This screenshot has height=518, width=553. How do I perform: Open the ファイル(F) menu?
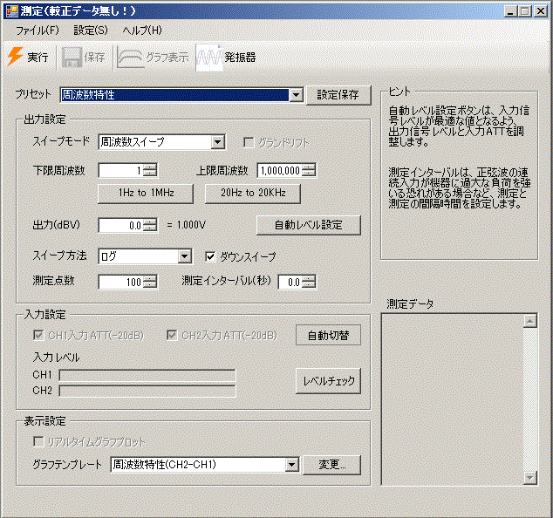(x=38, y=31)
